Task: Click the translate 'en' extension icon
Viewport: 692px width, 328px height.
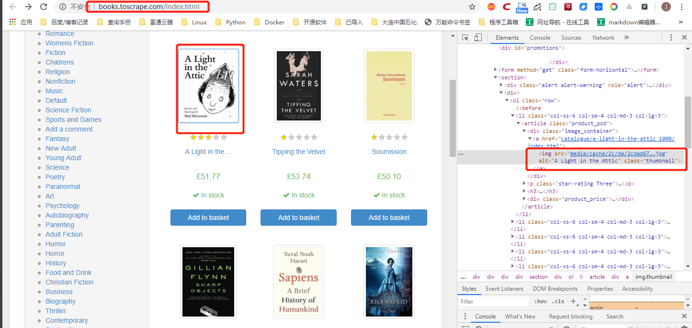Action: [537, 7]
